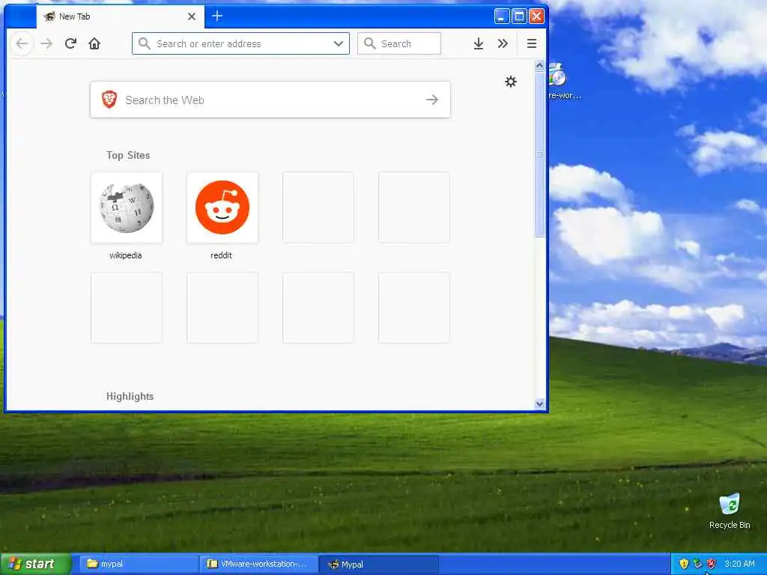Click the Highlights heading
The height and width of the screenshot is (575, 767).
pyautogui.click(x=130, y=397)
